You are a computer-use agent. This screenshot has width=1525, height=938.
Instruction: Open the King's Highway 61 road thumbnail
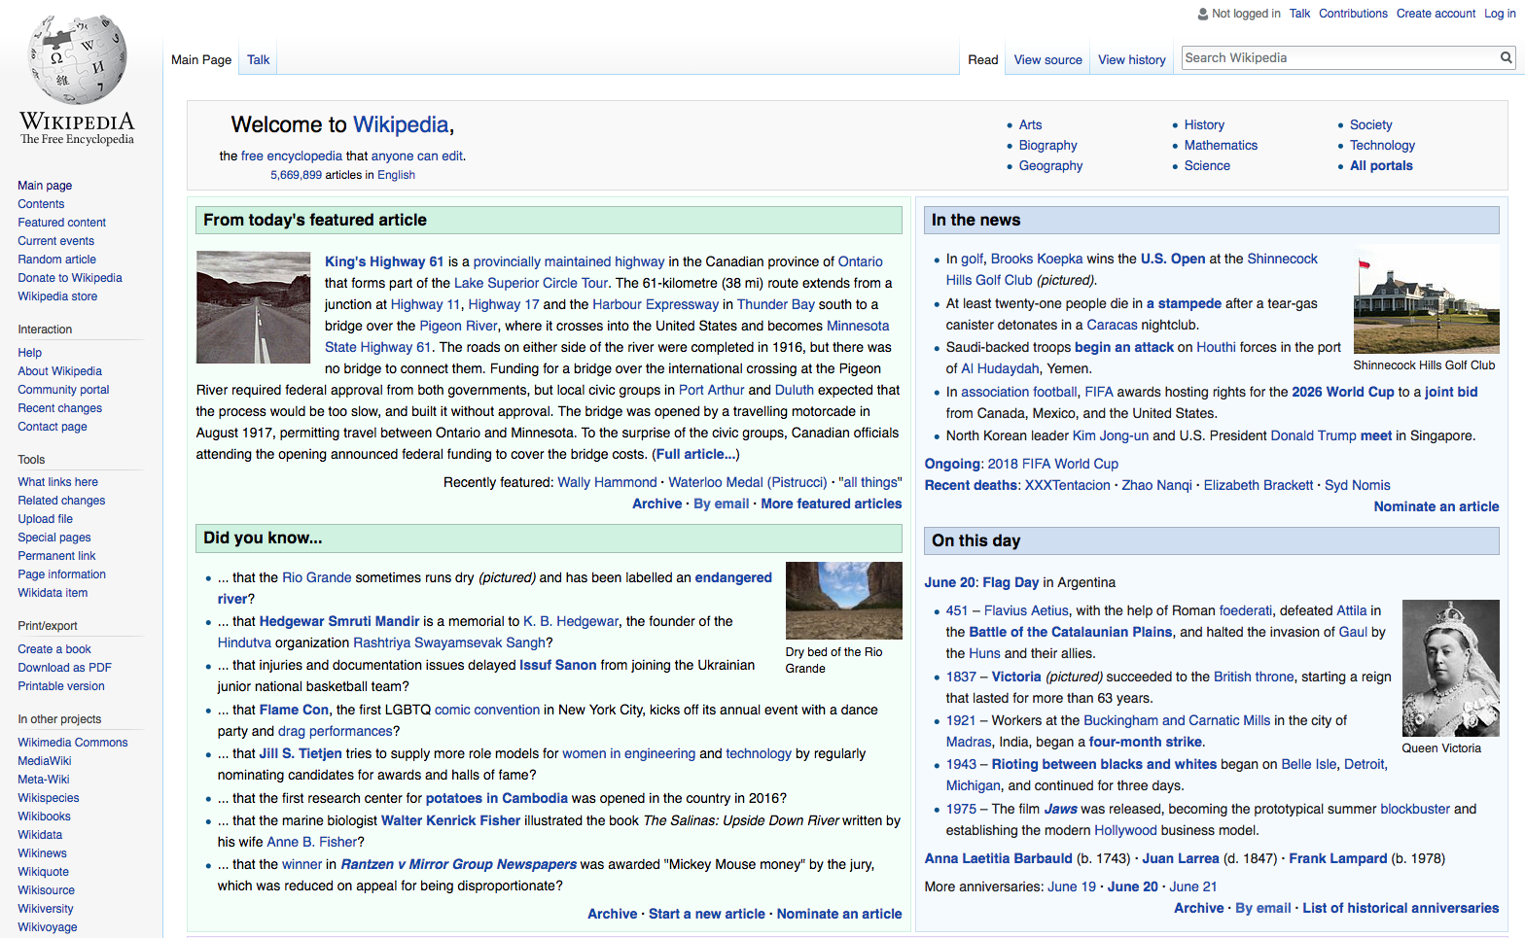[253, 307]
